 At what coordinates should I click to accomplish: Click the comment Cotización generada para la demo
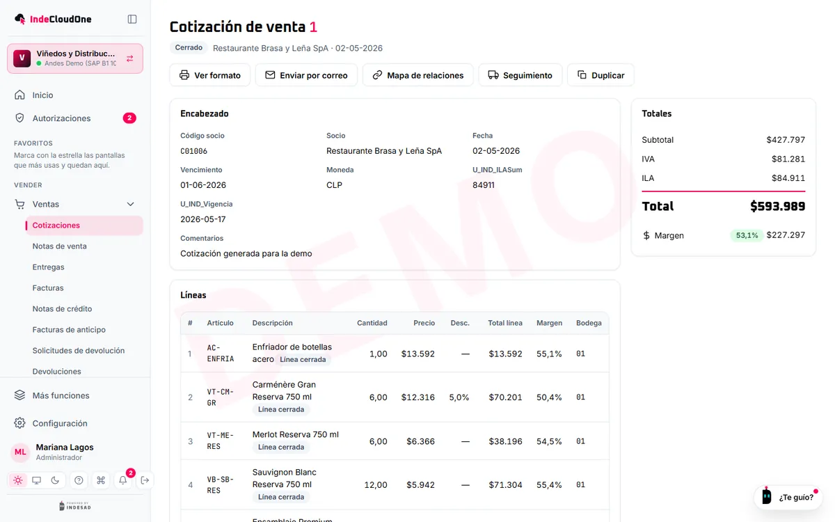pos(246,253)
